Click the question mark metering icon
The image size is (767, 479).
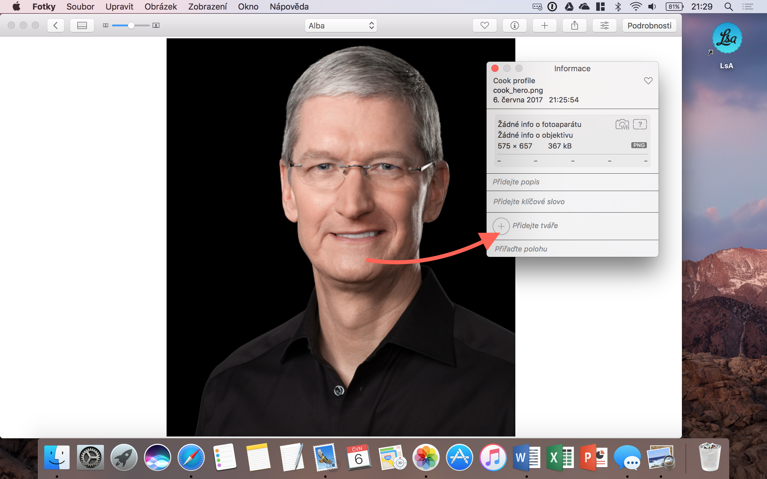pyautogui.click(x=640, y=124)
